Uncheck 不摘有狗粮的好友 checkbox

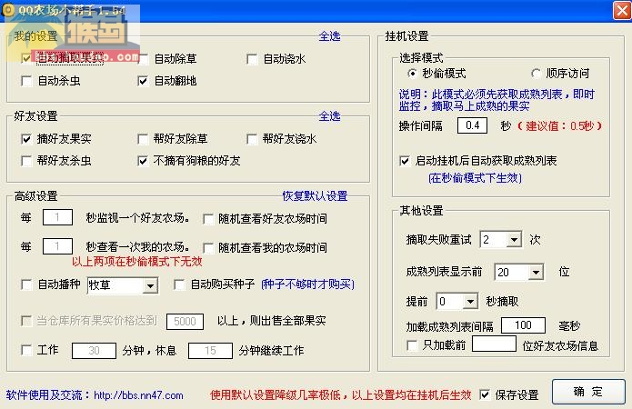(143, 161)
